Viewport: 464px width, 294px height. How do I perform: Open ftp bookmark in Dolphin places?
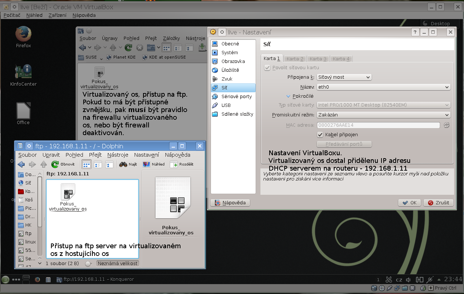coord(25,233)
